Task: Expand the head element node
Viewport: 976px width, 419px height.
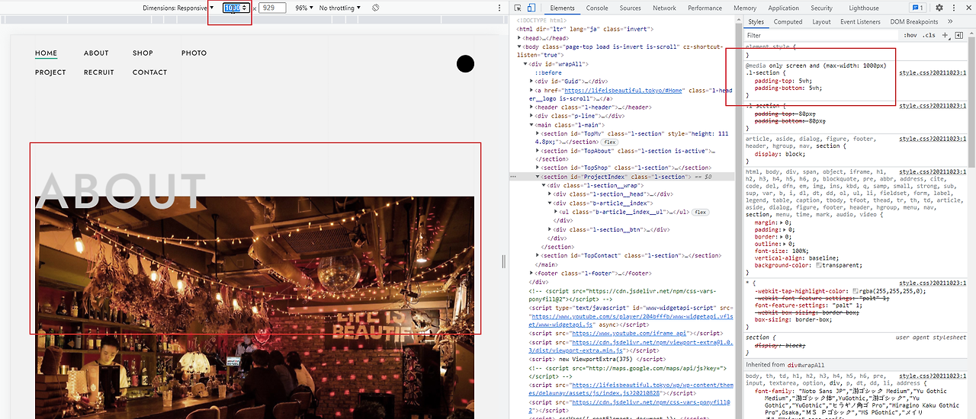Action: point(519,38)
